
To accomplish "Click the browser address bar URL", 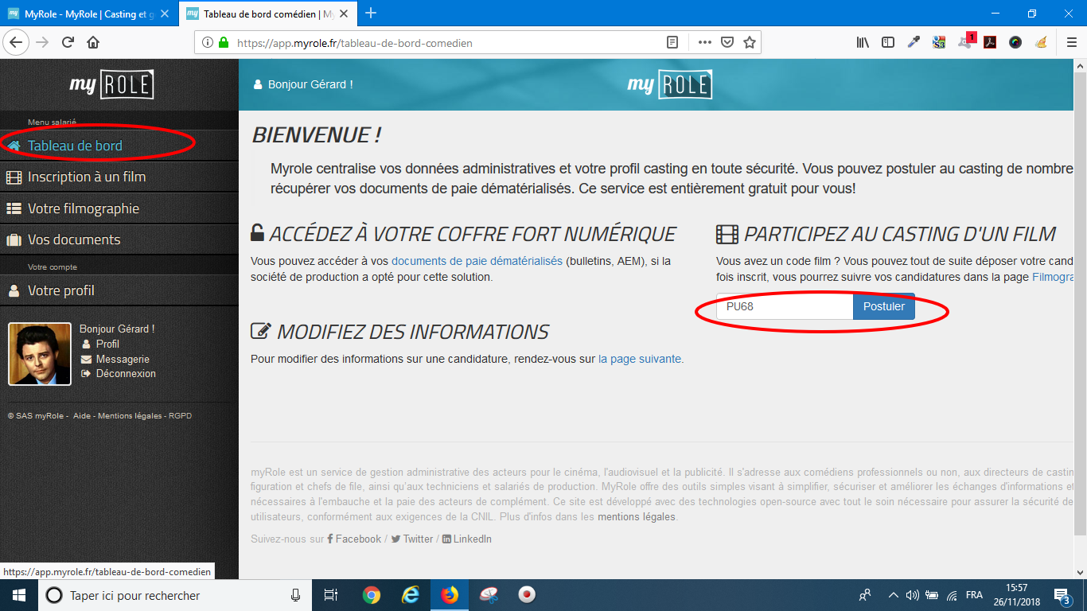I will (355, 43).
